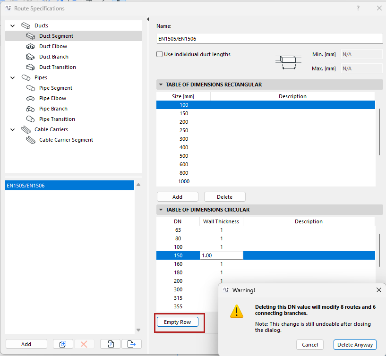The width and height of the screenshot is (386, 356).
Task: Click Add under rectangular table
Action: [x=178, y=197]
